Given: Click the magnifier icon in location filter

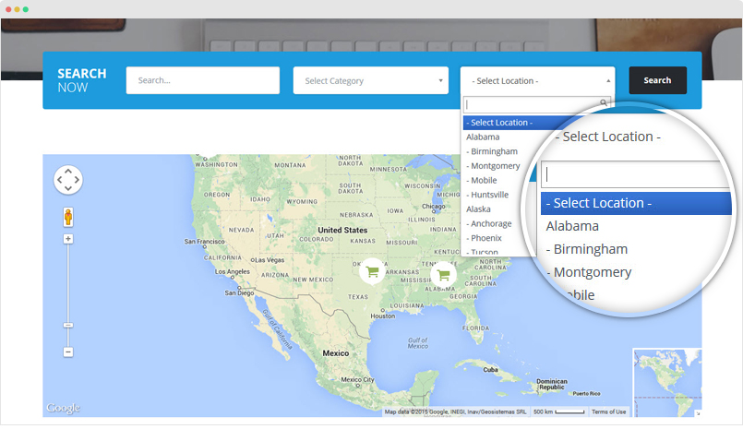Looking at the screenshot, I should click(x=604, y=102).
